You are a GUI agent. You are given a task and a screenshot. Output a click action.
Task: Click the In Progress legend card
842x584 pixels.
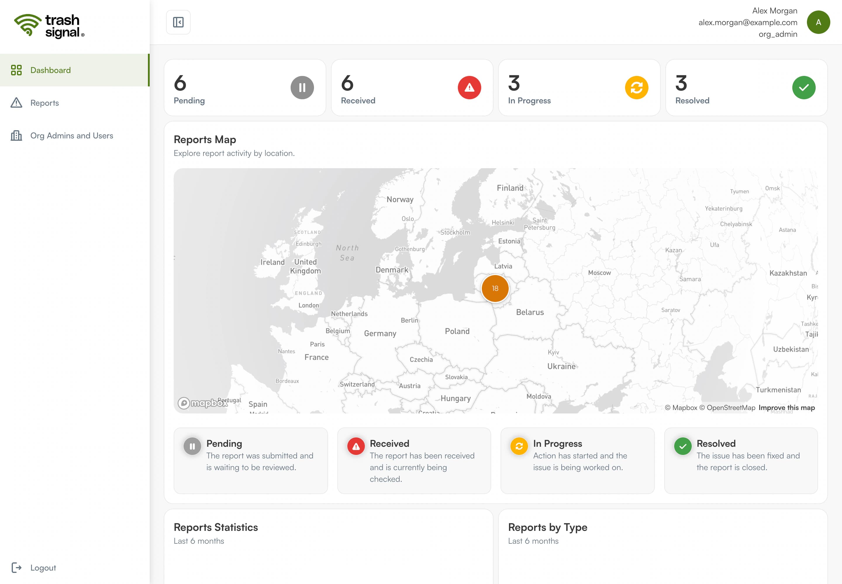577,461
